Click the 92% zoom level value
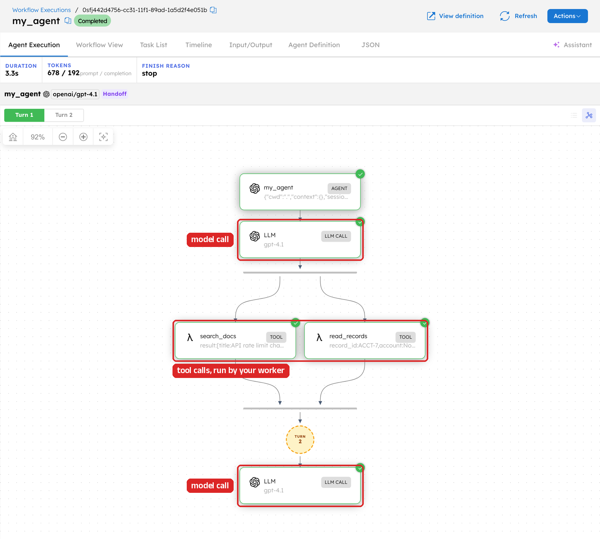The height and width of the screenshot is (539, 600). pyautogui.click(x=38, y=137)
